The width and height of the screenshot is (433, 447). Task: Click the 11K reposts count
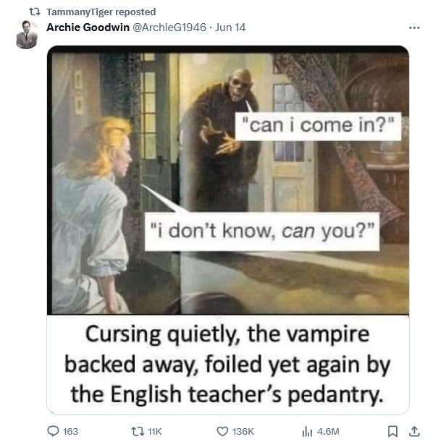click(x=154, y=431)
